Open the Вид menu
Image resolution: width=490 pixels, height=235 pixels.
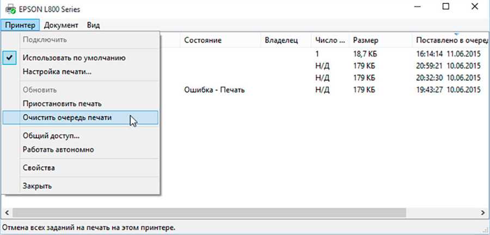click(x=93, y=25)
